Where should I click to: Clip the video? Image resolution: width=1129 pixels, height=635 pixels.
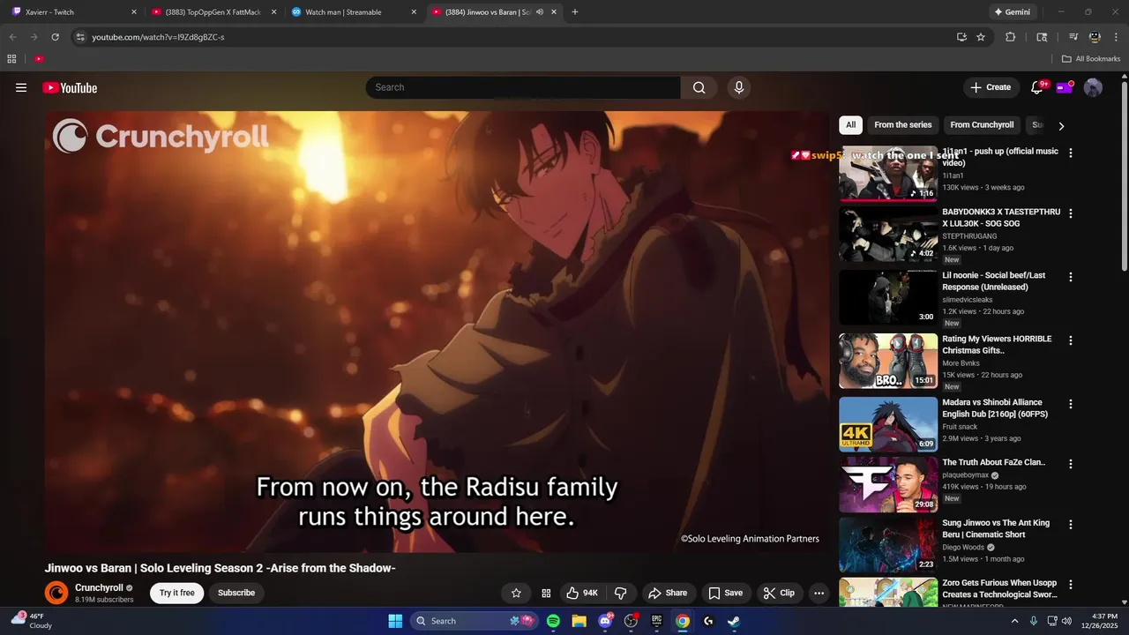tap(779, 593)
